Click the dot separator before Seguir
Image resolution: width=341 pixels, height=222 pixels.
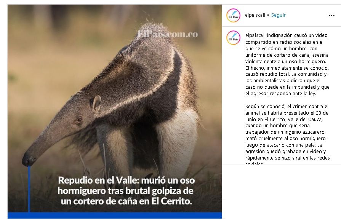tap(268, 15)
